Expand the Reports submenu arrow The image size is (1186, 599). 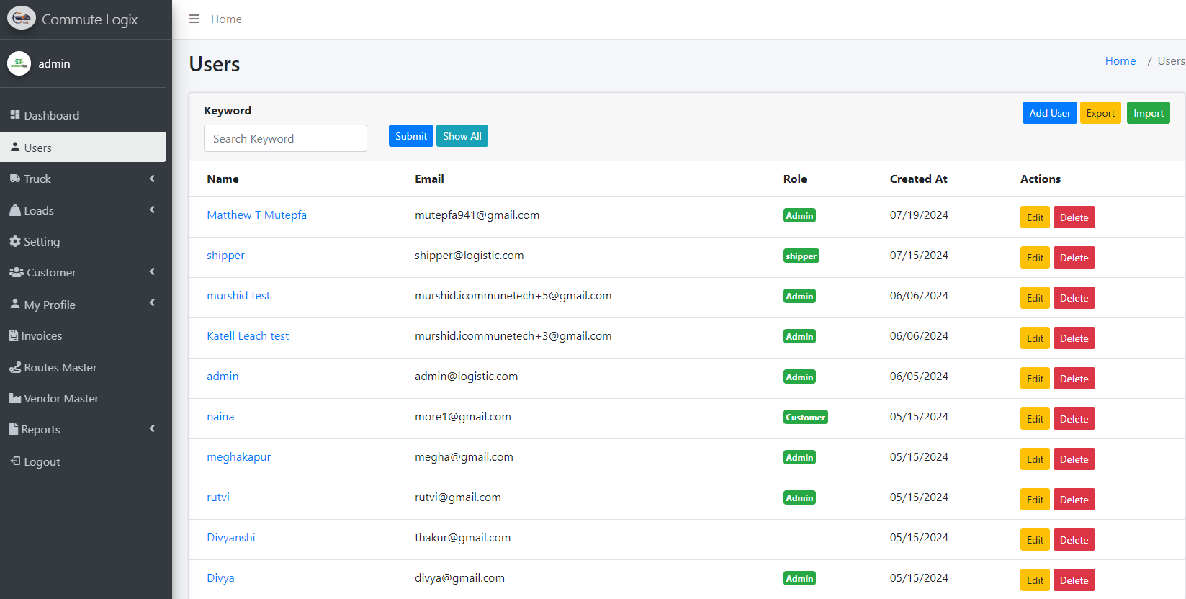152,429
